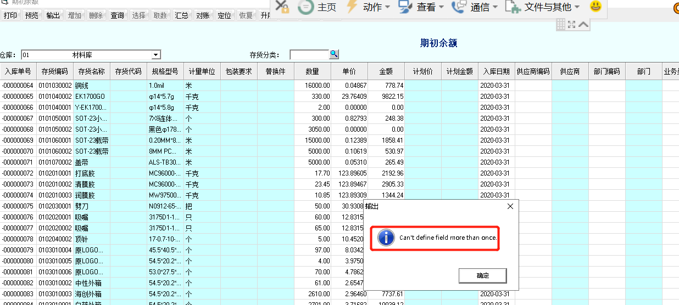The image size is (679, 305).
Task: Click the 中性外箱 name cell
Action: [x=92, y=283]
